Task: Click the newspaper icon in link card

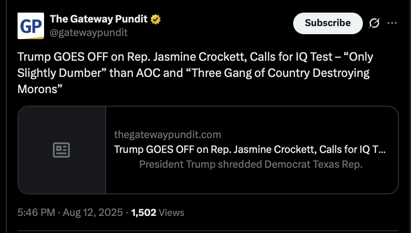Action: (61, 150)
